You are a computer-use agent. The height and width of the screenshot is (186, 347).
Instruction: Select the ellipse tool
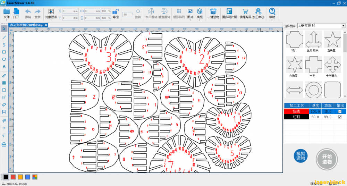pyautogui.click(x=4, y=59)
